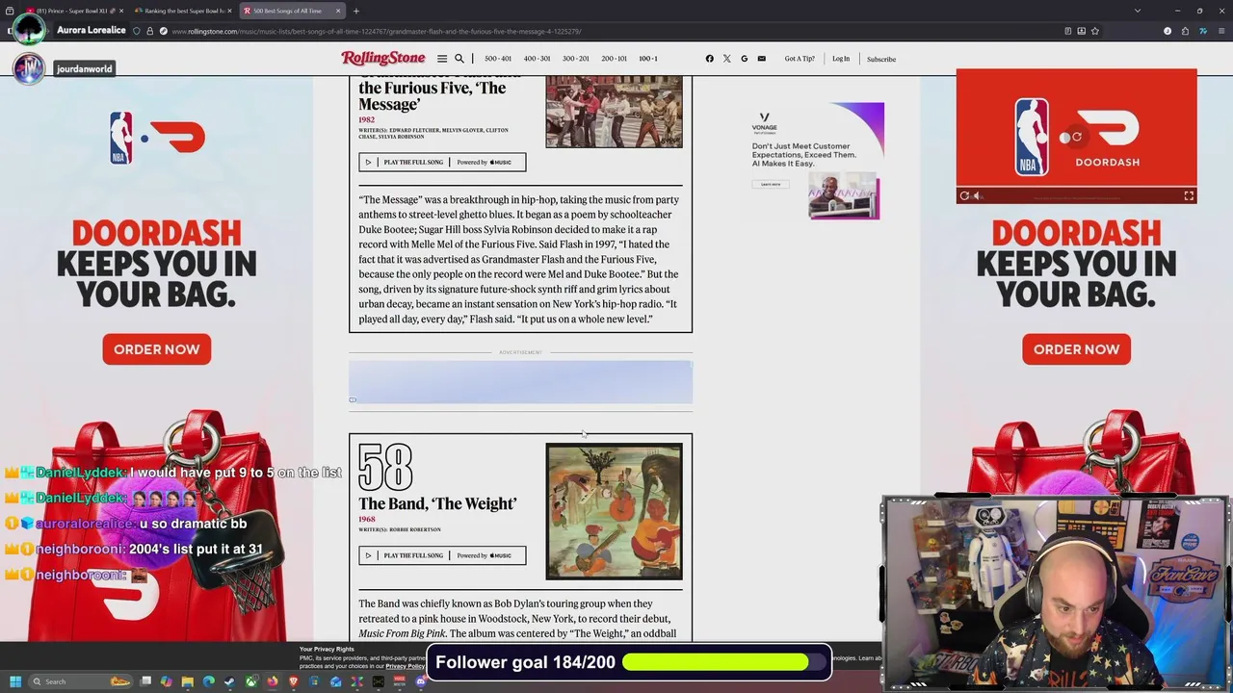1233x693 pixels.
Task: Expand DoorDash video ad to fullscreen
Action: pos(1189,195)
